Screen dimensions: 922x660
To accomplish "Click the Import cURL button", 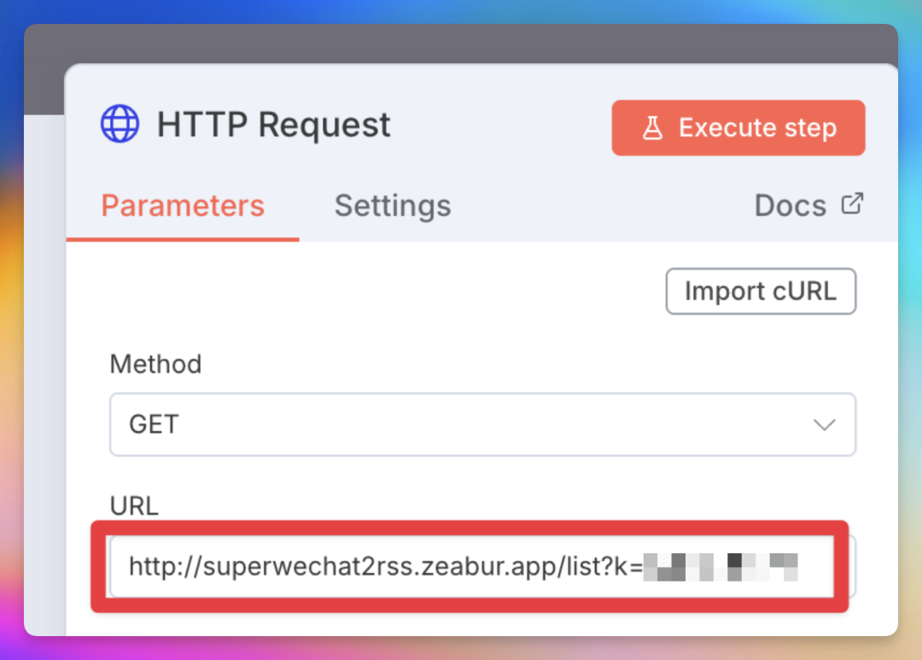I will (760, 292).
